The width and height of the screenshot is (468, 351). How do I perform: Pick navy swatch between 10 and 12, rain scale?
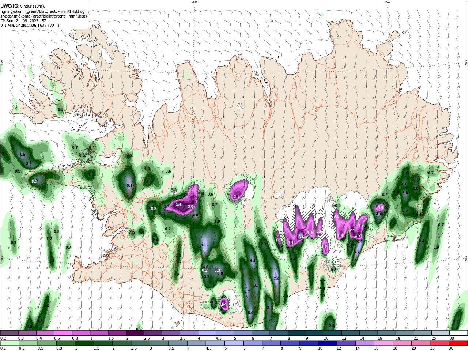point(327,343)
